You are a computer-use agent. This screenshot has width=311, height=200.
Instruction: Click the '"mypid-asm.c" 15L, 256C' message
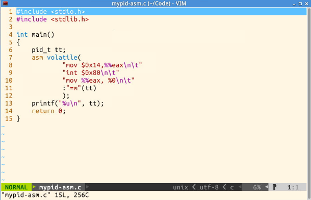click(45, 195)
